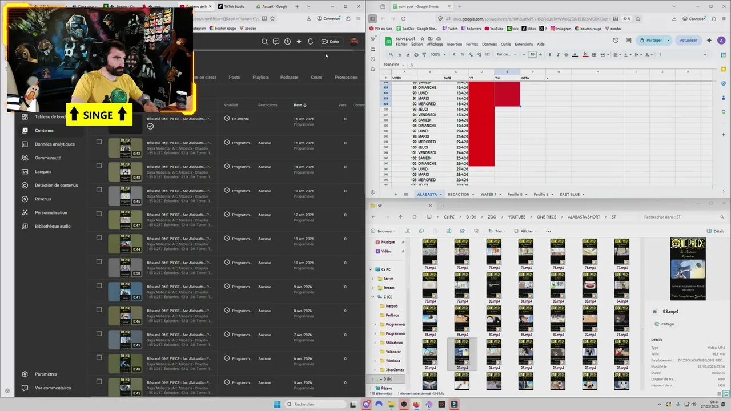Open Communauté in Studio sidebar
This screenshot has height=411, width=731.
(47, 158)
